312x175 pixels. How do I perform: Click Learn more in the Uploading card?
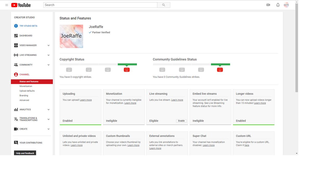(86, 100)
